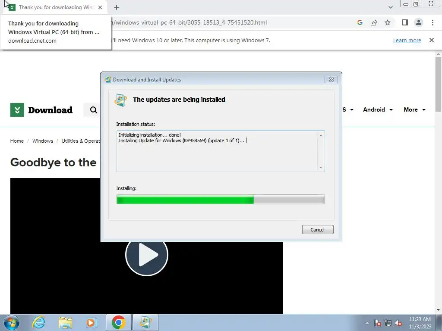The image size is (442, 331).
Task: Open Windows Media Player from taskbar
Action: pyautogui.click(x=92, y=322)
